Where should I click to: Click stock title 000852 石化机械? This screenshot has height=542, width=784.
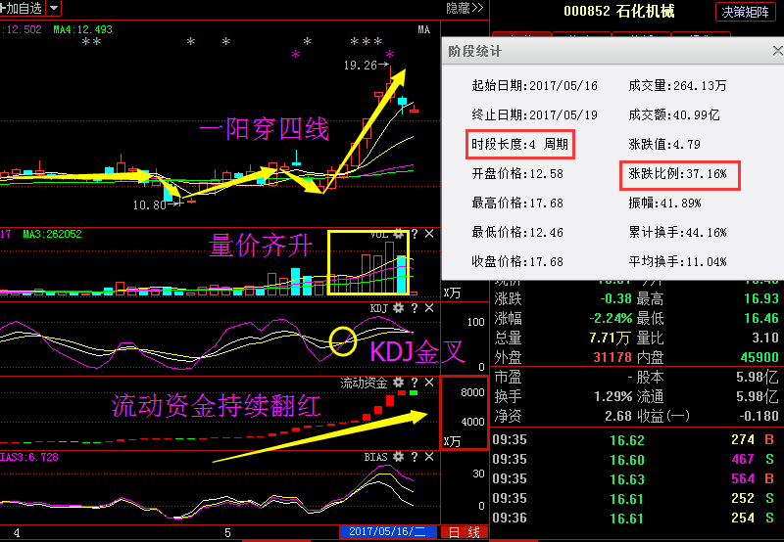coord(619,11)
